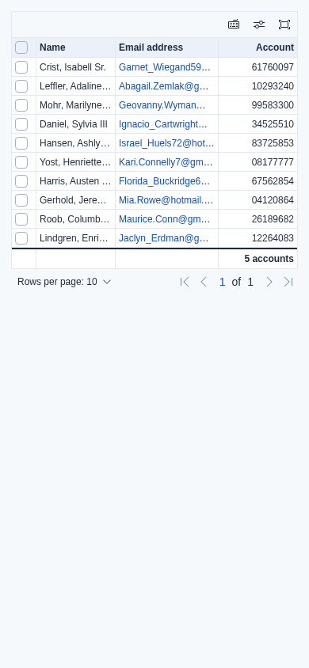Click name cell Mohr, Marilyne
309x668 pixels.
(75, 105)
